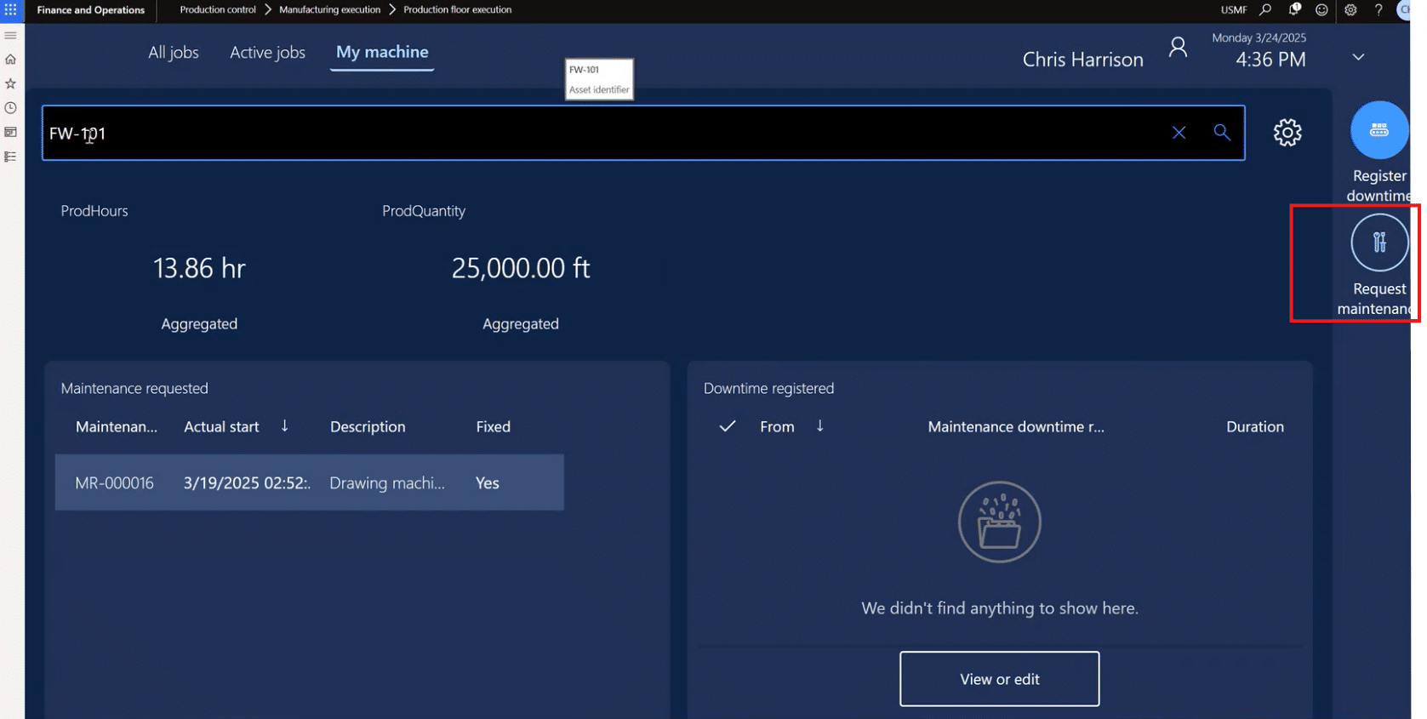The width and height of the screenshot is (1427, 719).
Task: Sort the From column in downtime grid
Action: [819, 426]
